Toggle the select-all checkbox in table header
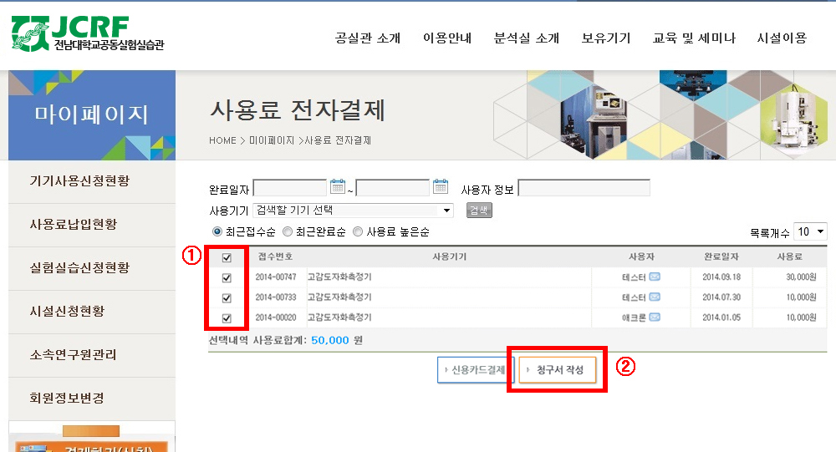The height and width of the screenshot is (452, 836). [x=227, y=257]
